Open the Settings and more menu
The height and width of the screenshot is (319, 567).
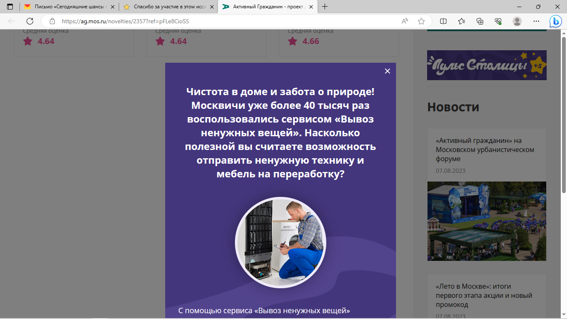click(x=536, y=21)
